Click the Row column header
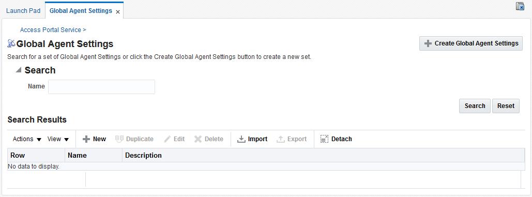Screen dimensions: 532x197 coord(36,155)
